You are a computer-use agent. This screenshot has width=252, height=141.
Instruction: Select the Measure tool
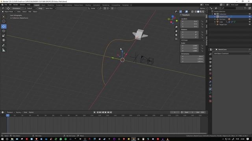pyautogui.click(x=4, y=50)
